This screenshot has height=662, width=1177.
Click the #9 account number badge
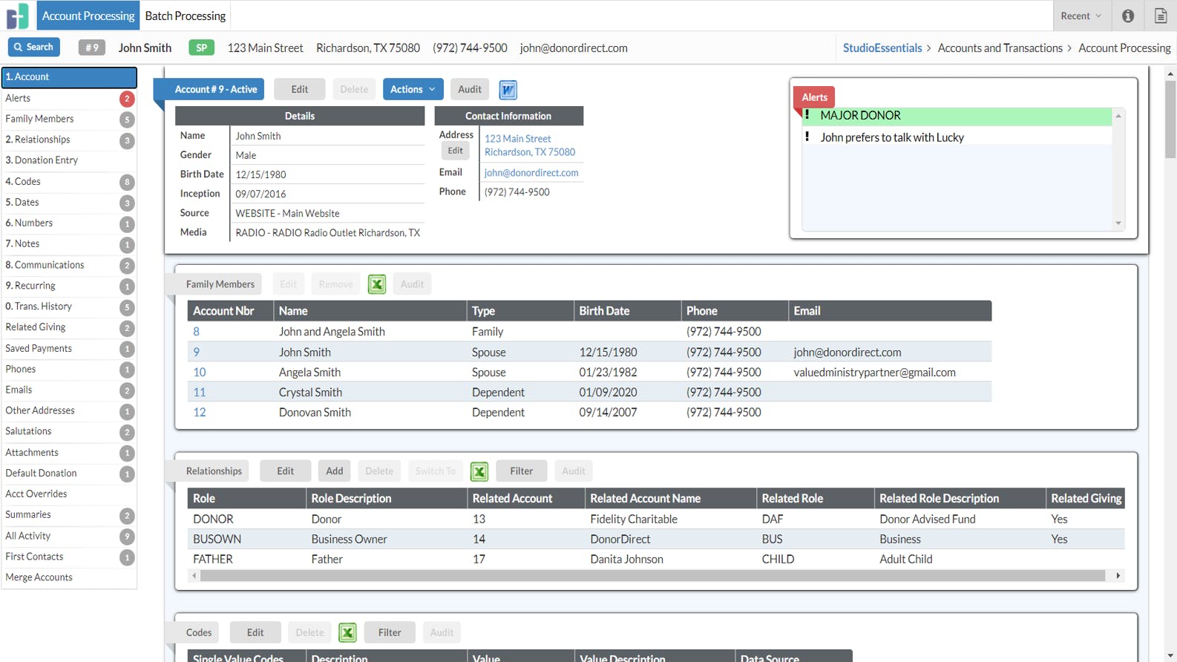[x=91, y=47]
